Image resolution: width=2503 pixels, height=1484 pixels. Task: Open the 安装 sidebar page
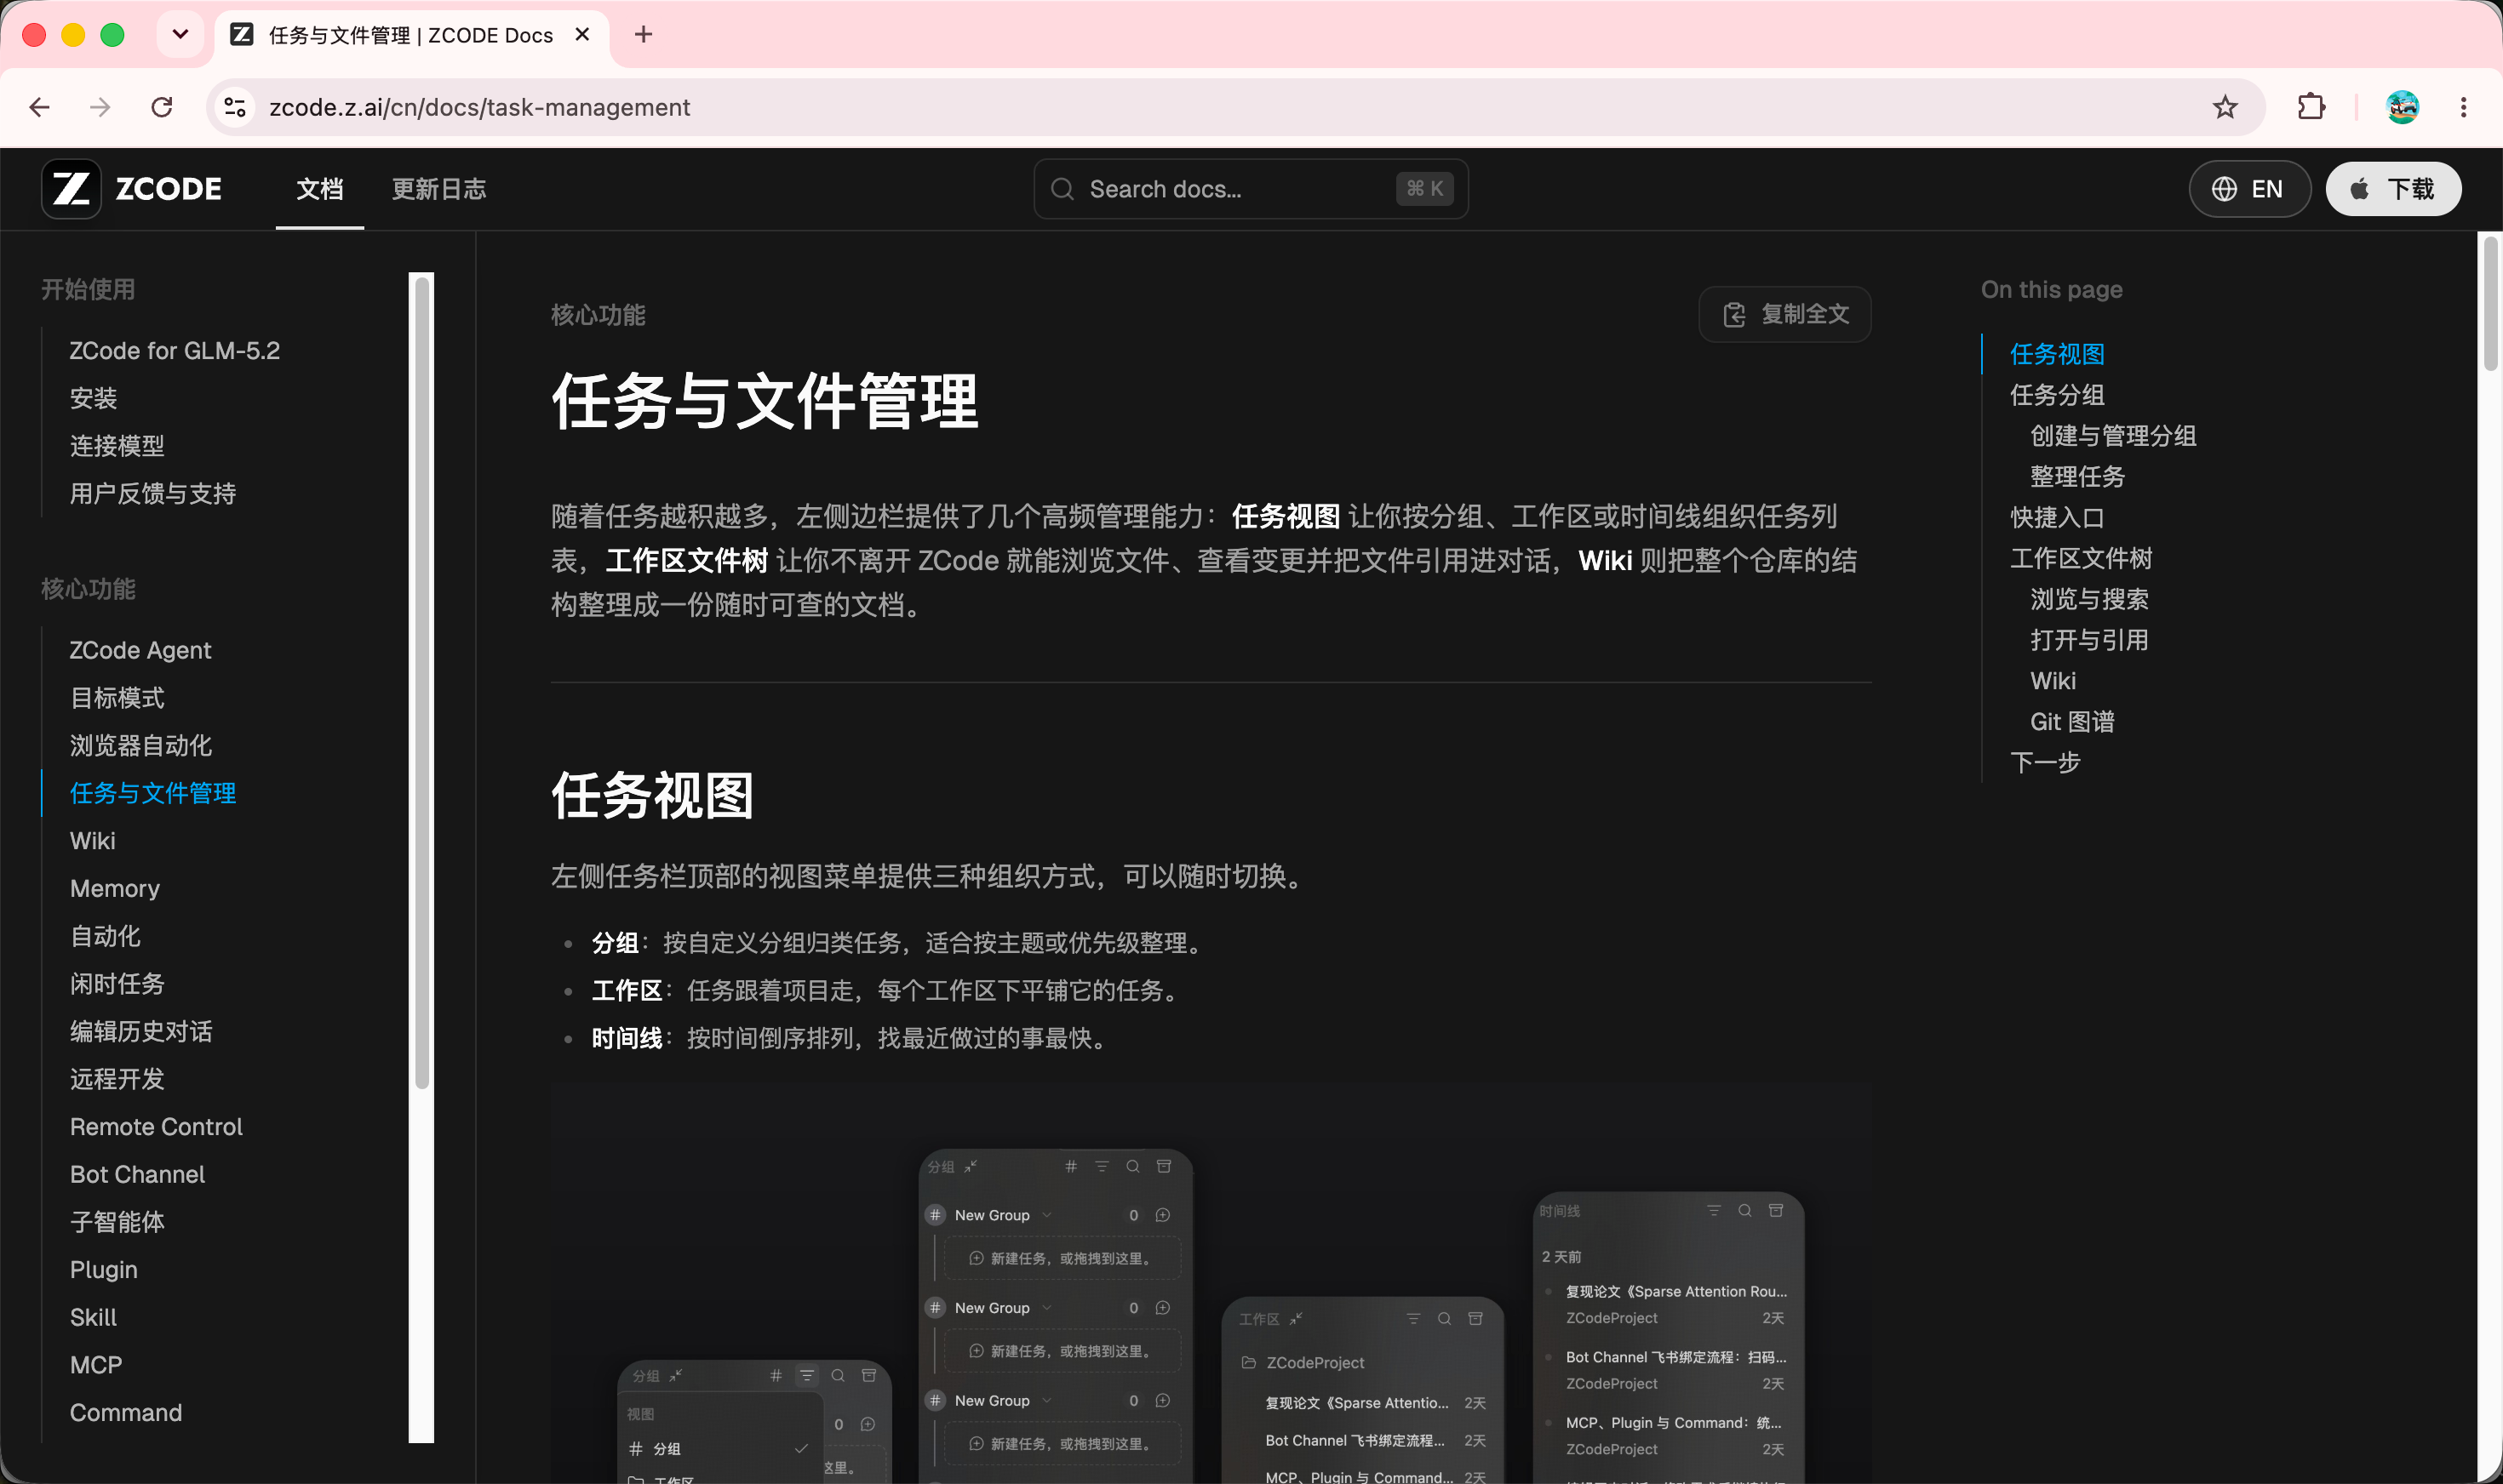click(94, 398)
